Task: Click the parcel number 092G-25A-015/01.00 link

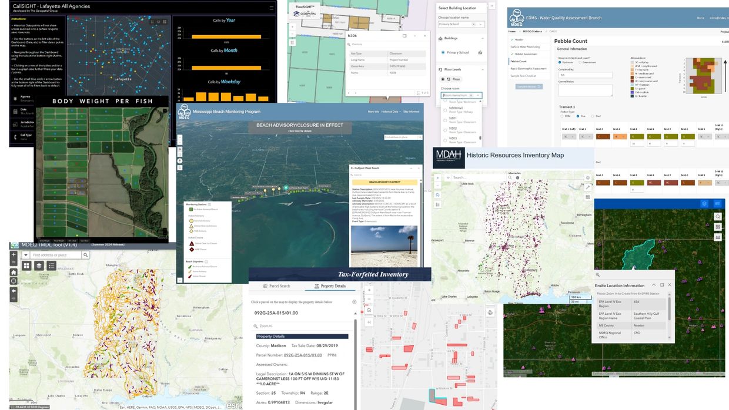Action: pos(304,355)
